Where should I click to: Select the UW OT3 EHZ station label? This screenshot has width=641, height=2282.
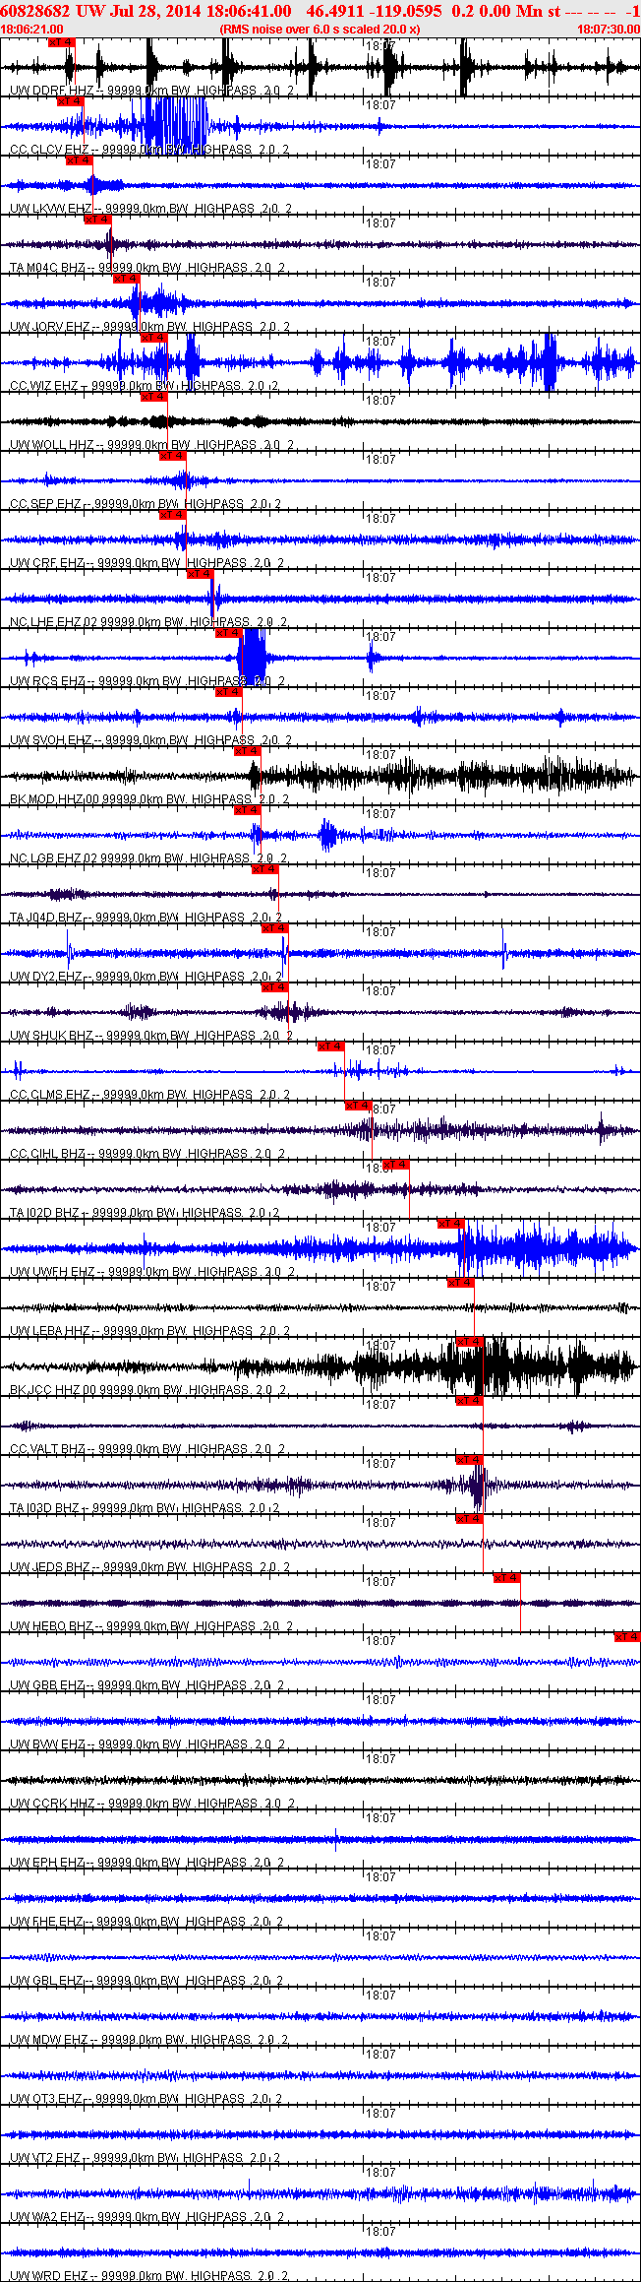click(47, 2099)
